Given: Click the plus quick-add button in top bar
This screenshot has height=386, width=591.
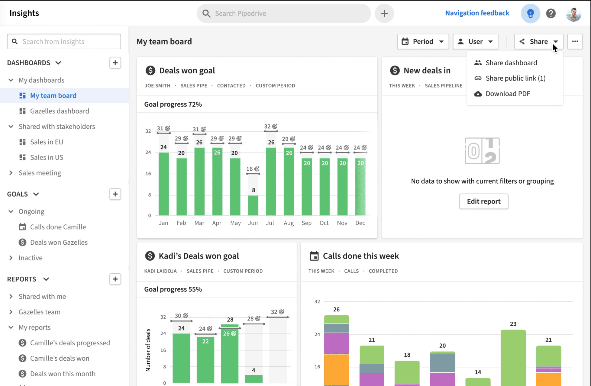Looking at the screenshot, I should click(384, 13).
